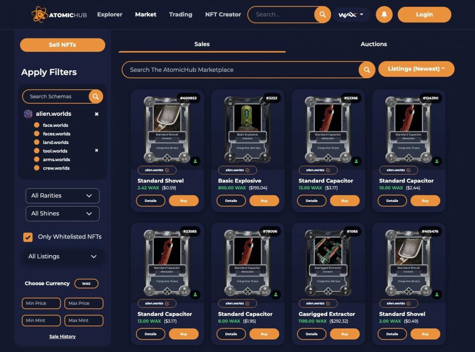Viewport: 475px width, 352px height.
Task: Open the WAX chain selector dropdown
Action: [351, 14]
